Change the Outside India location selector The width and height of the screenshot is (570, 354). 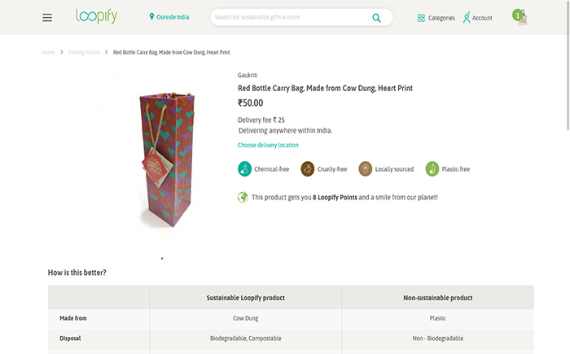[169, 17]
